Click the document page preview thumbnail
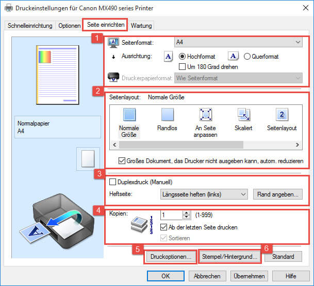This screenshot has height=286, width=314. pos(58,75)
